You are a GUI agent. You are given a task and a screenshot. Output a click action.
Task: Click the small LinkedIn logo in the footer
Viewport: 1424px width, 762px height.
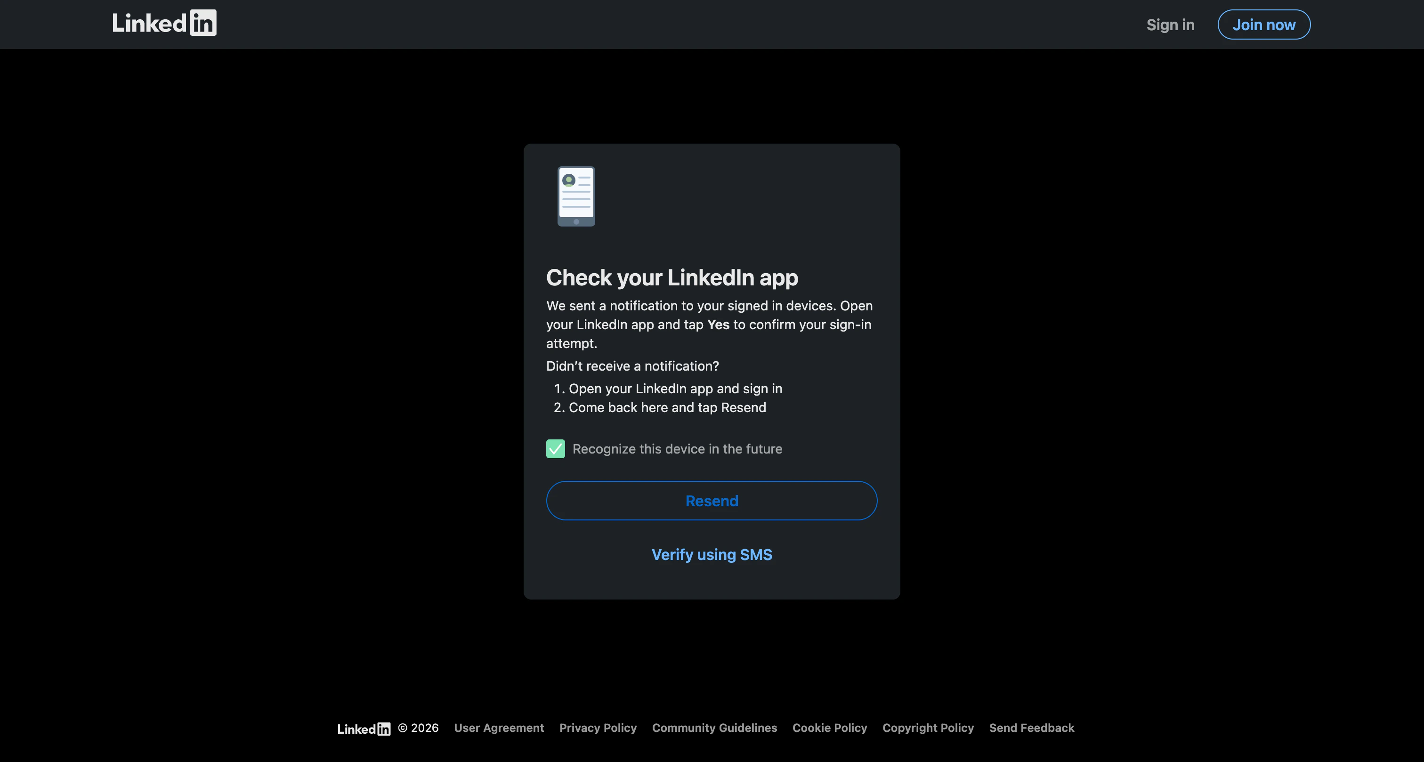[364, 728]
